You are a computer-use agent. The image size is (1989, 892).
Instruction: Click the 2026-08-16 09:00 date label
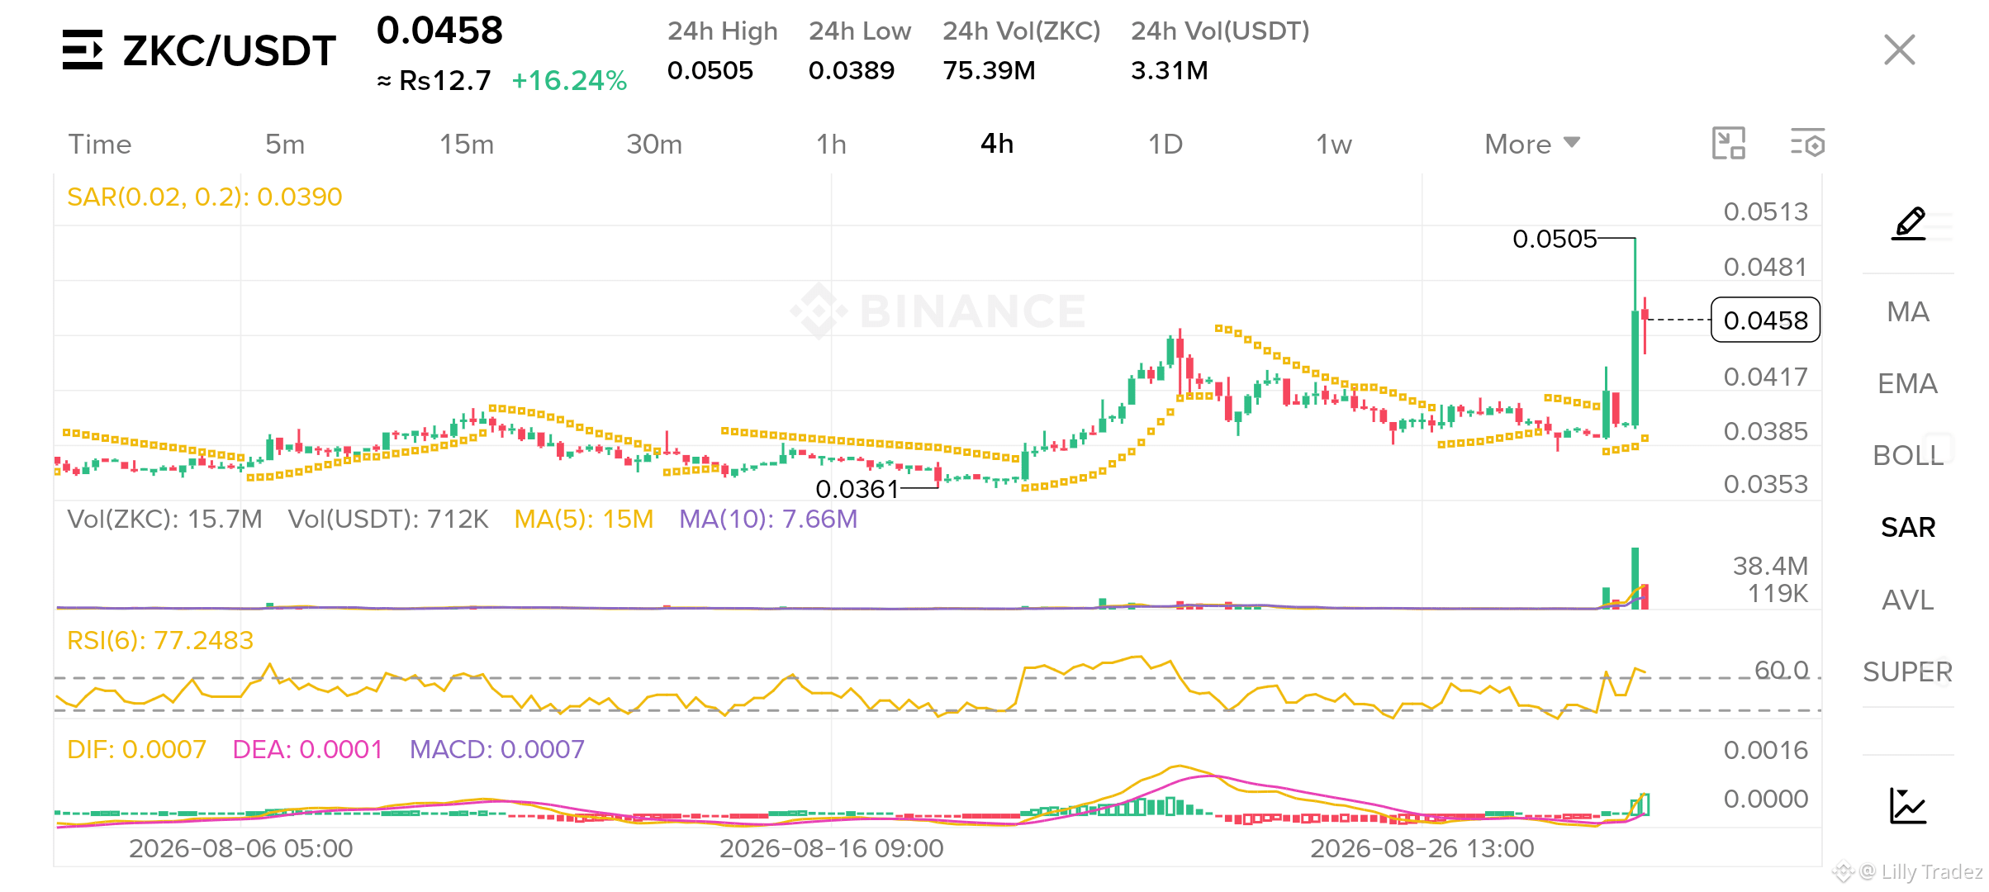click(x=831, y=848)
